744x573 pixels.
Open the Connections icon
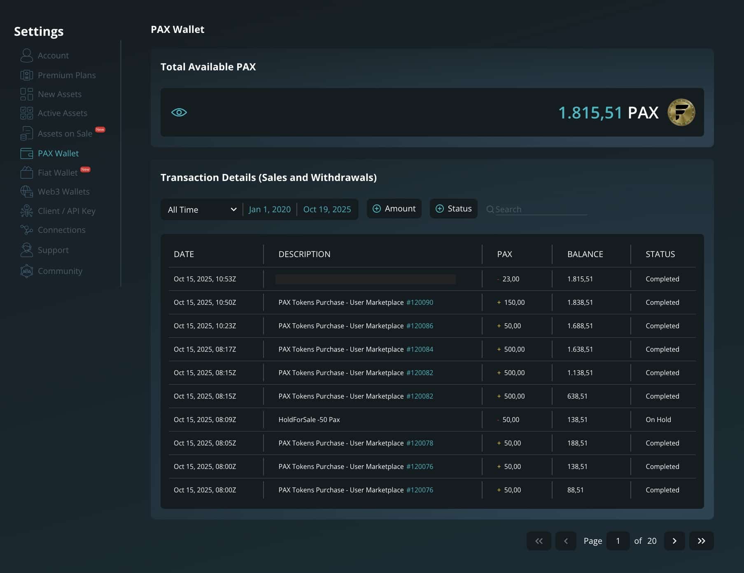point(26,230)
